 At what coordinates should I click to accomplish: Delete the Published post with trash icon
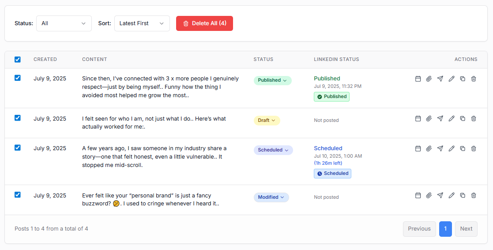point(474,79)
